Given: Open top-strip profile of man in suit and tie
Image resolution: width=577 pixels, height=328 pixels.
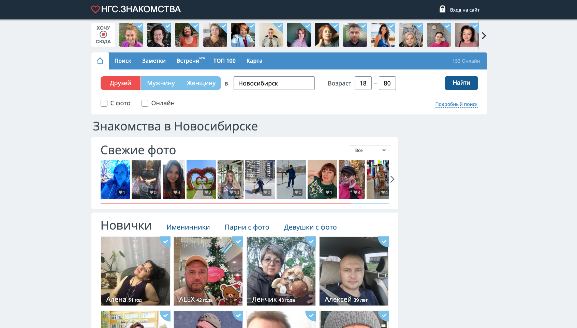Looking at the screenshot, I should pyautogui.click(x=271, y=35).
